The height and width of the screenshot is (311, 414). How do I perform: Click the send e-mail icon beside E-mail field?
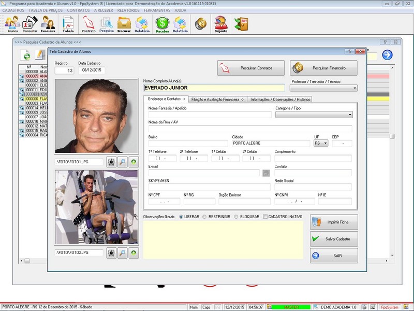(x=266, y=173)
